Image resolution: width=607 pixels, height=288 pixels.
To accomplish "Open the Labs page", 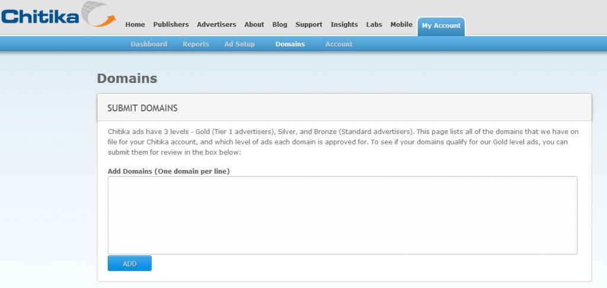I will pos(374,25).
